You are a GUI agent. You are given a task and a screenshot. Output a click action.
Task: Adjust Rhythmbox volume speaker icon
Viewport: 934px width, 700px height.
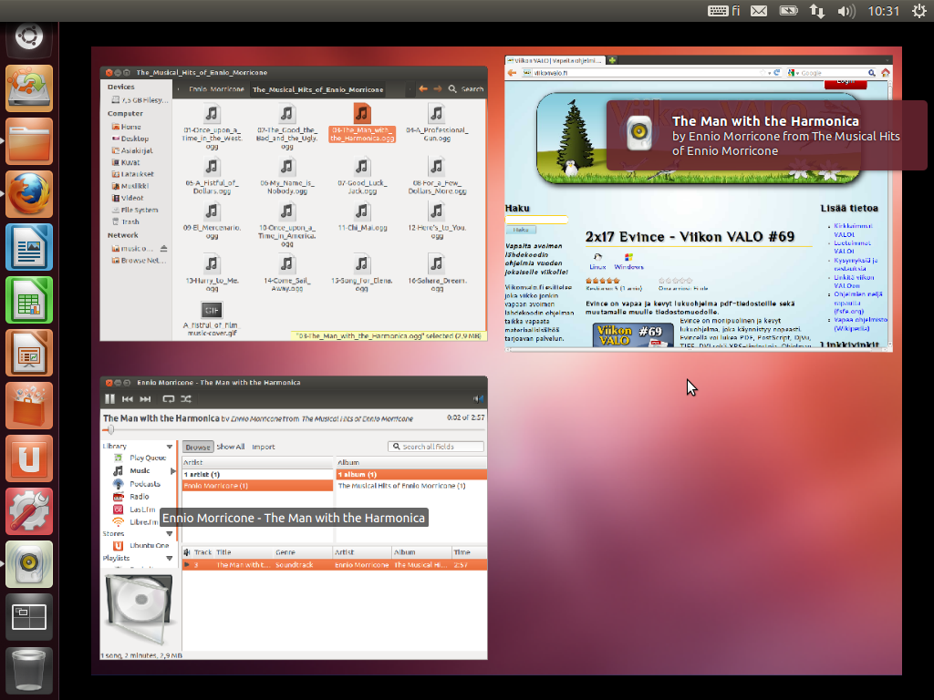tap(478, 399)
